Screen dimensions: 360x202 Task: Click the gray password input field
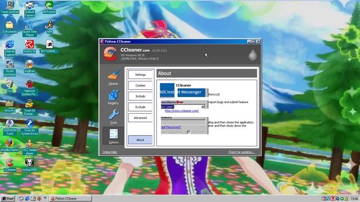(x=183, y=122)
